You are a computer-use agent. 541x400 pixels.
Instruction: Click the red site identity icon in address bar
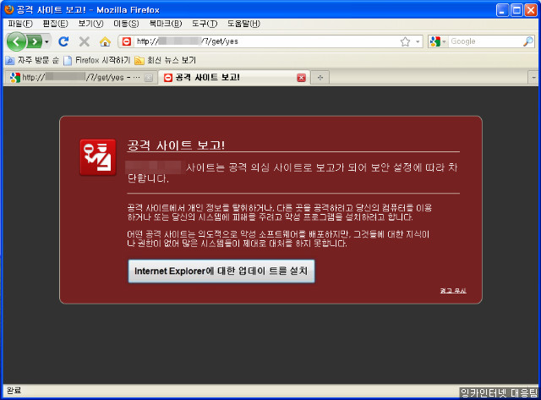tap(127, 41)
